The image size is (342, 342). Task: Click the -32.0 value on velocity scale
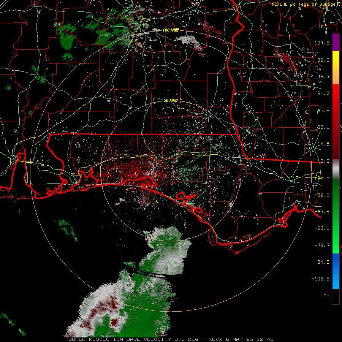322,195
